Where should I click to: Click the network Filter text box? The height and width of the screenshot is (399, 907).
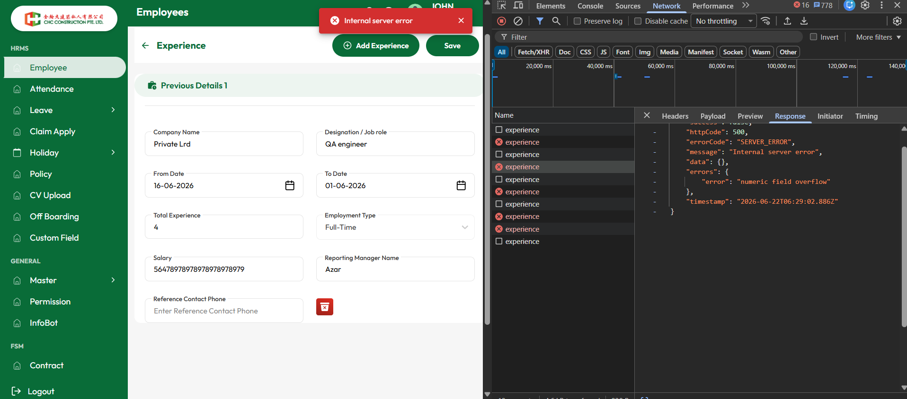click(x=649, y=37)
